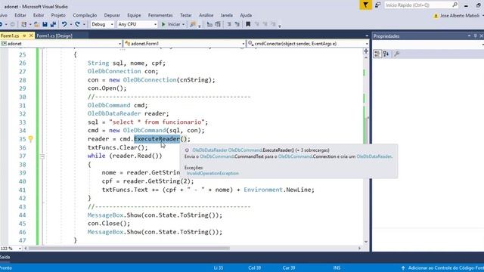The width and height of the screenshot is (484, 272).
Task: Comment out the selected lines icon
Action: coord(229,24)
